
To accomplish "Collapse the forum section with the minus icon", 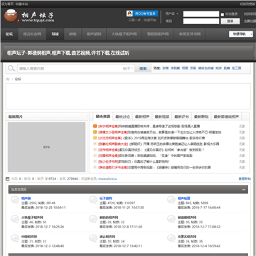I will (243, 190).
